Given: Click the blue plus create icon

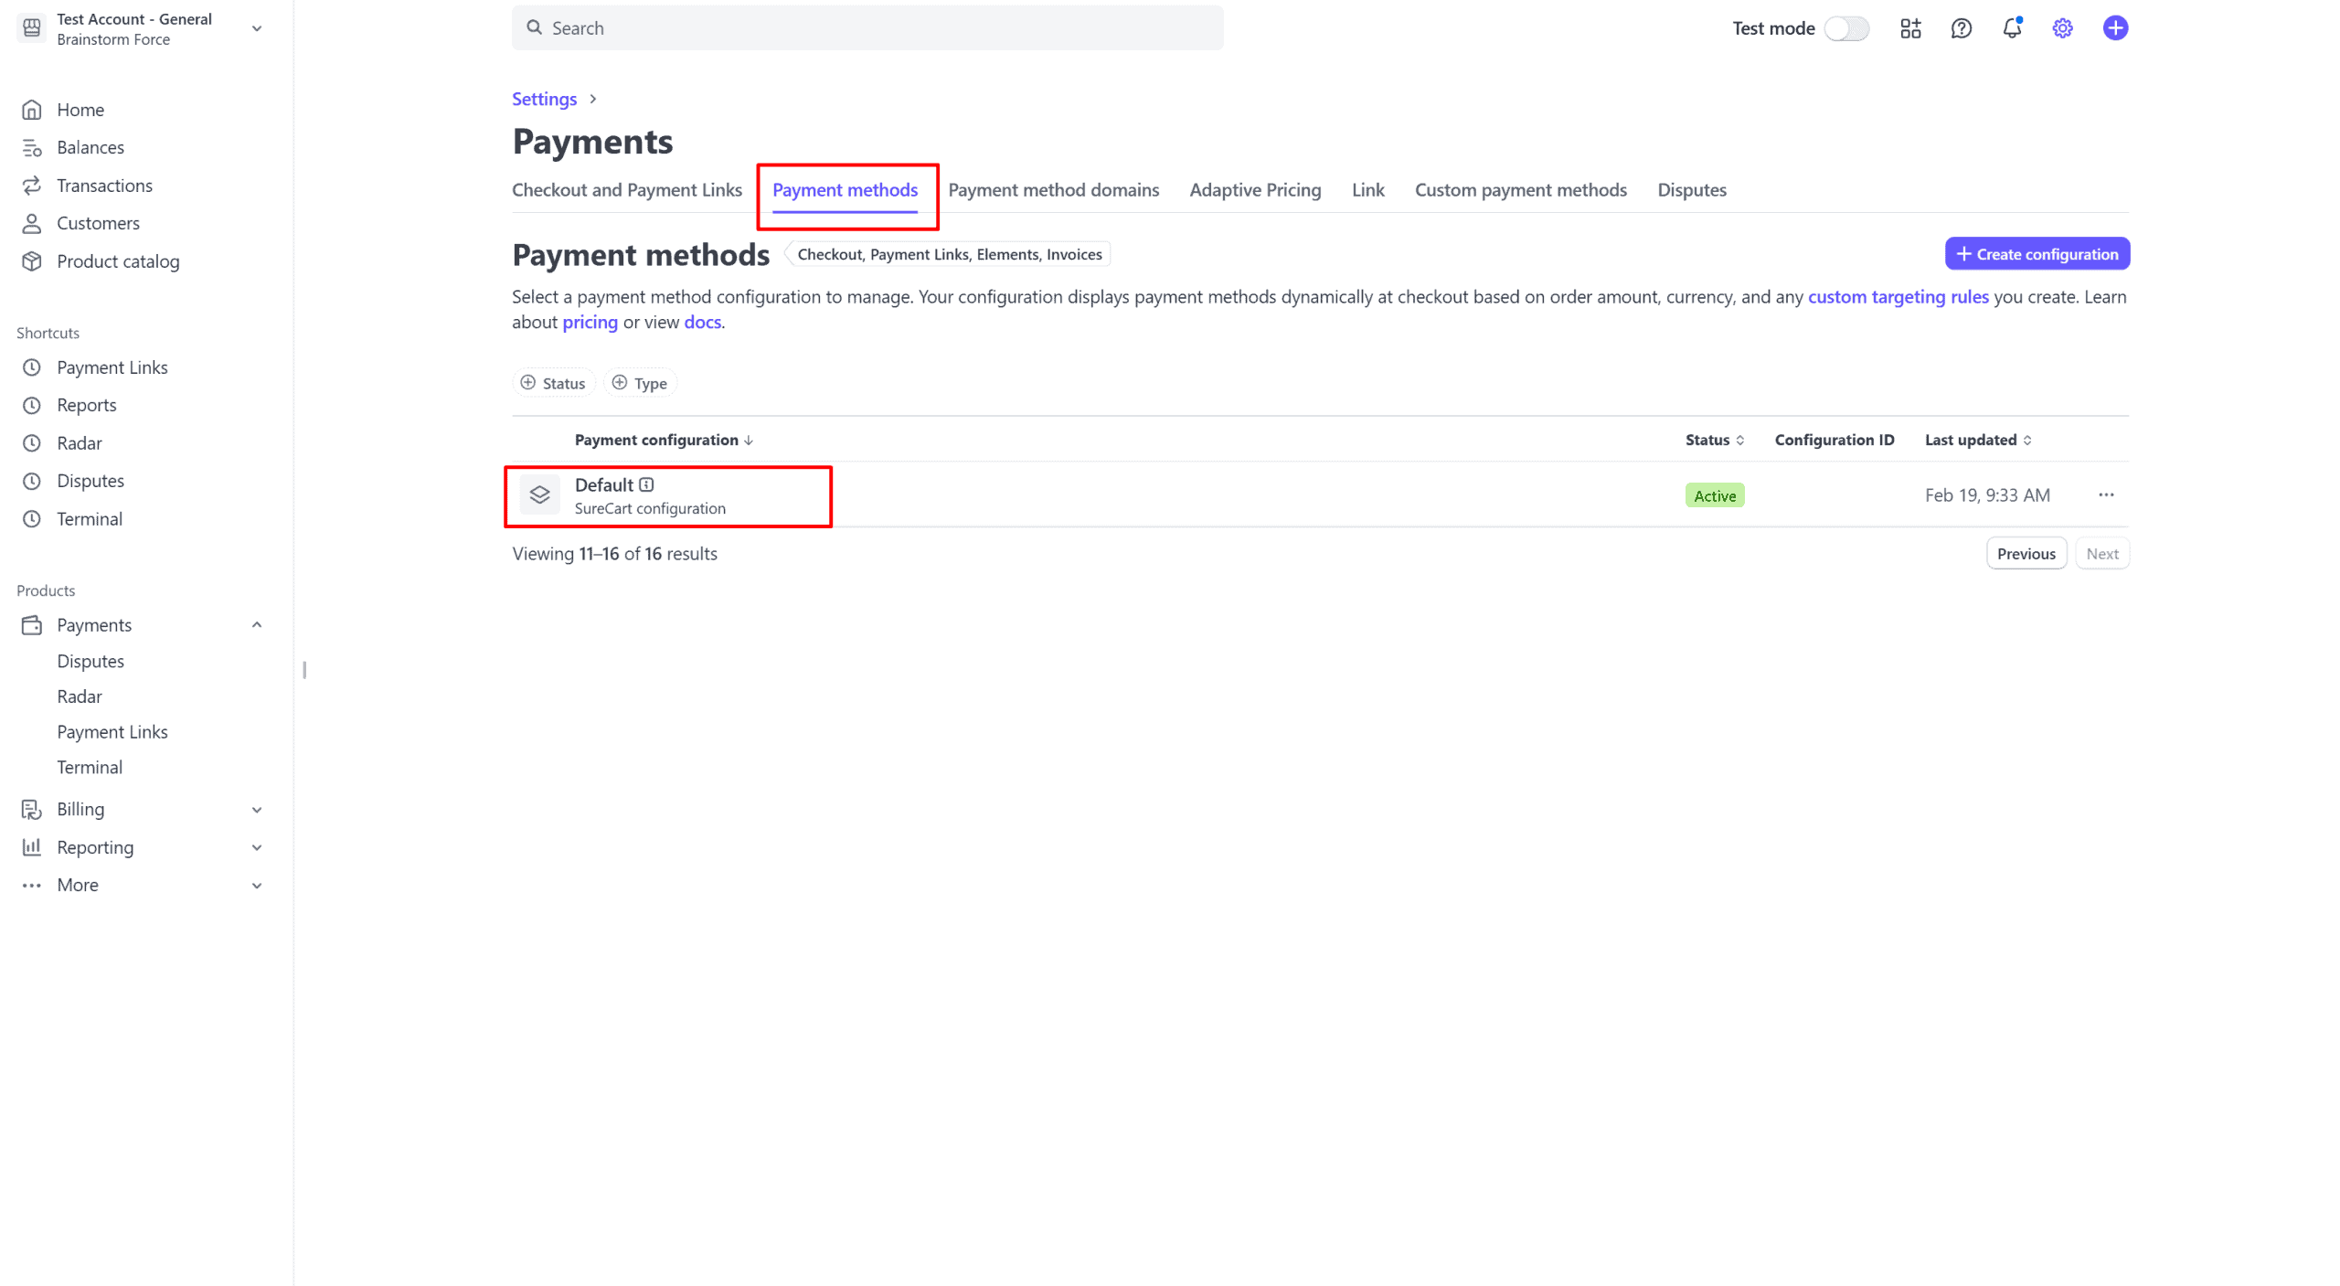Looking at the screenshot, I should click(2114, 28).
